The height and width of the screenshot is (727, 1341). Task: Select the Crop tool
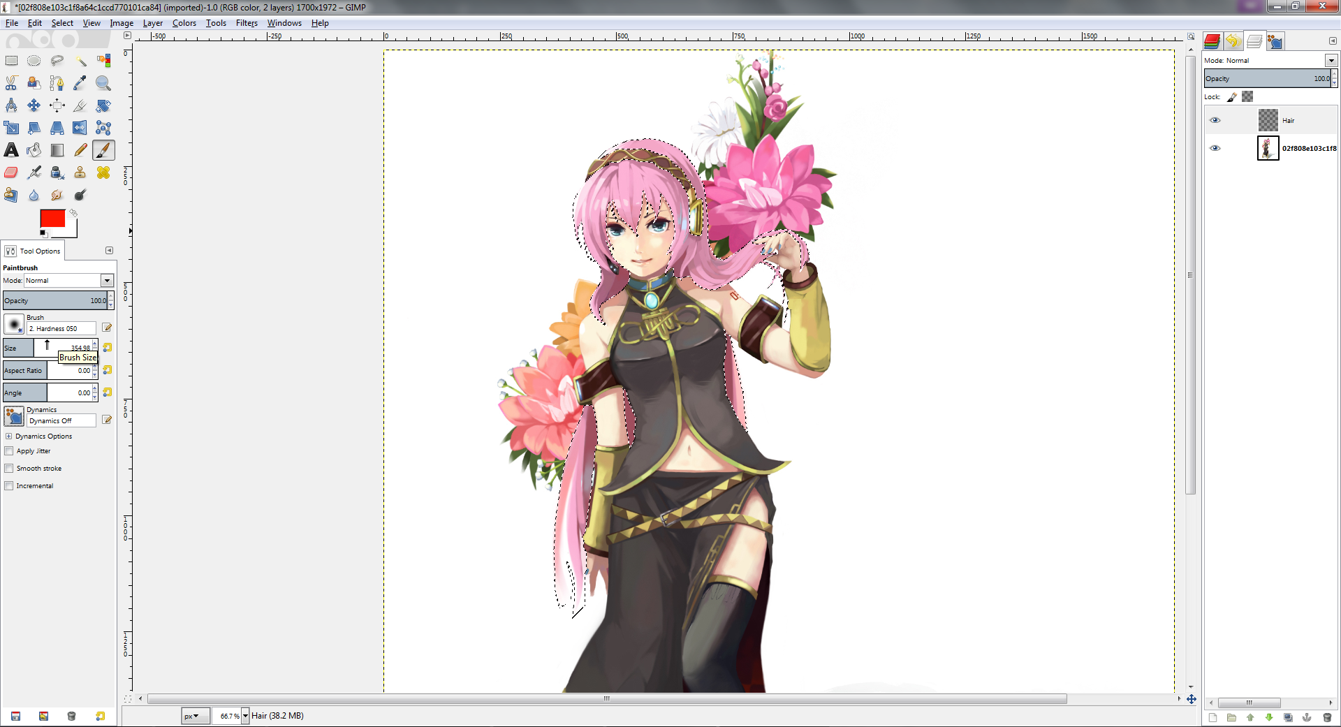[80, 105]
